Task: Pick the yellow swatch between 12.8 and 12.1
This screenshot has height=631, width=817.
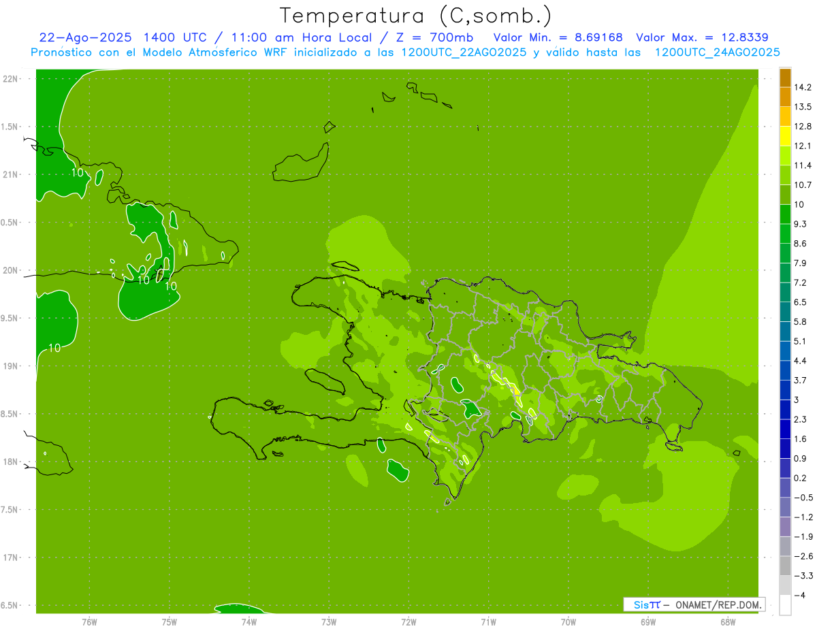Action: [785, 136]
